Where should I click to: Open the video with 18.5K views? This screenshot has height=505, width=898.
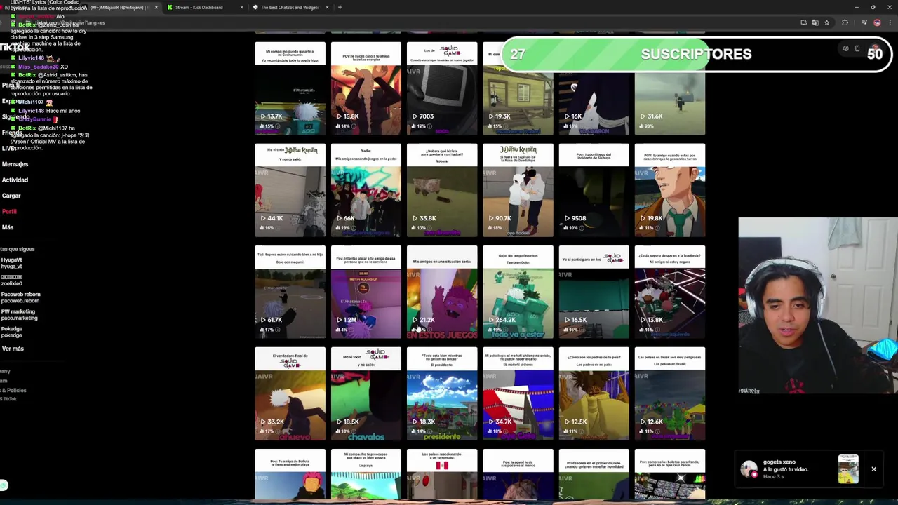pyautogui.click(x=366, y=393)
